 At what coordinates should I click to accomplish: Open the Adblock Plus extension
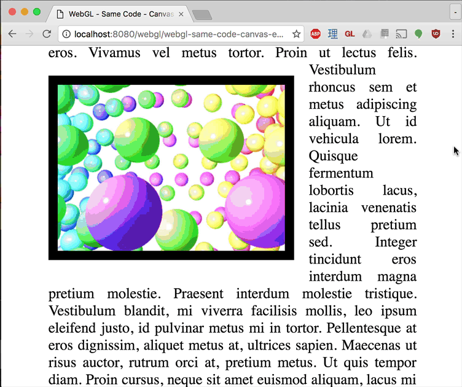315,34
